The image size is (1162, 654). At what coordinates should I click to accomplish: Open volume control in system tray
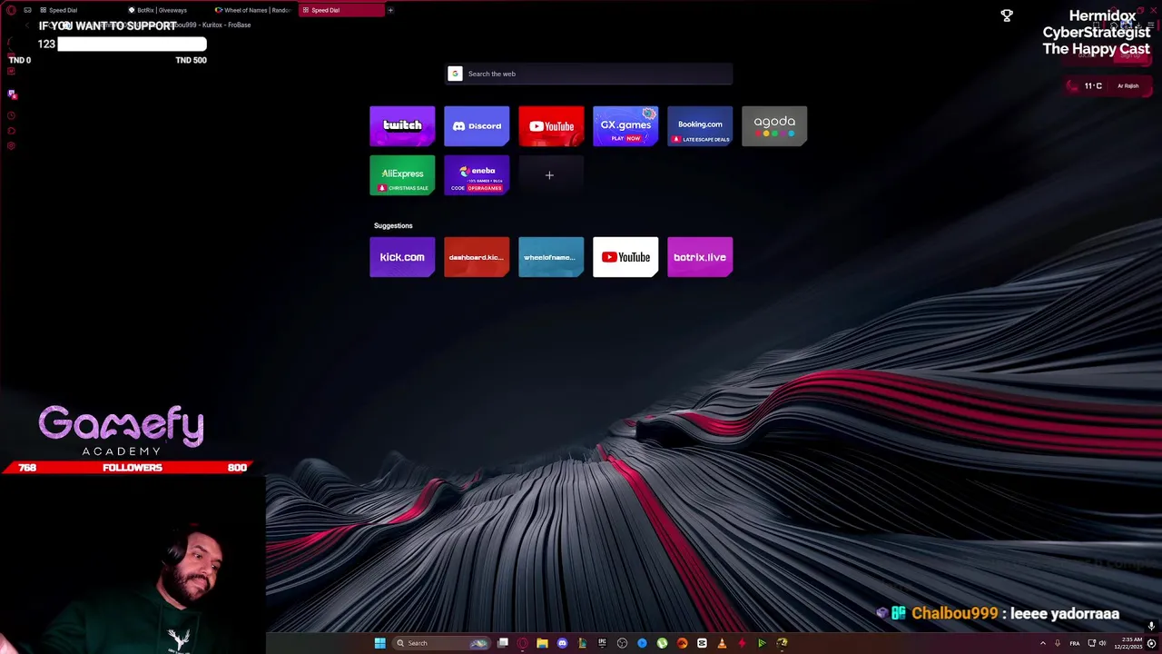1102,643
